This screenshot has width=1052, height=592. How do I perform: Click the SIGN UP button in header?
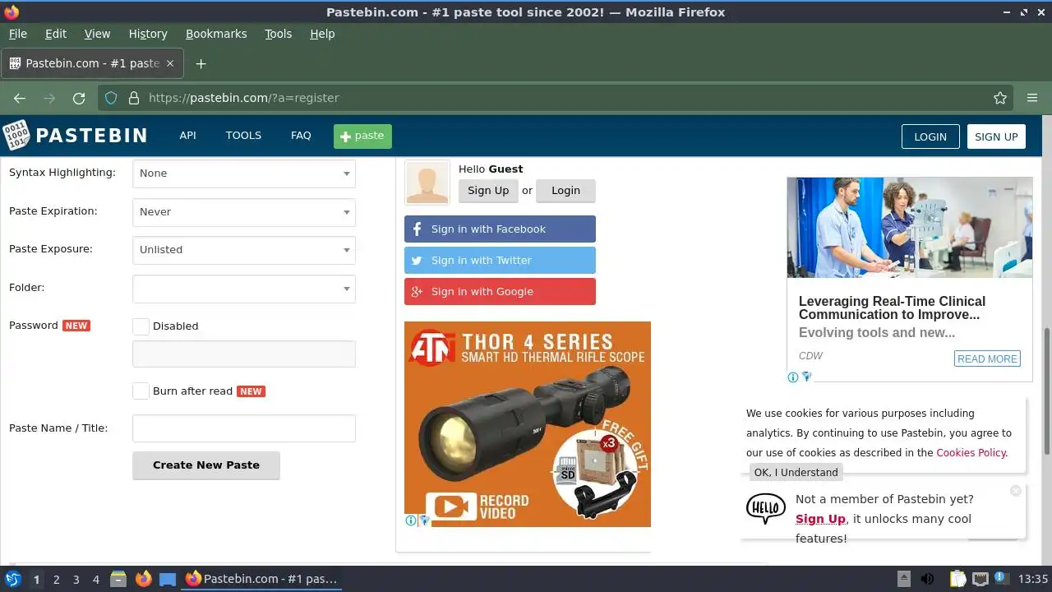pos(996,136)
